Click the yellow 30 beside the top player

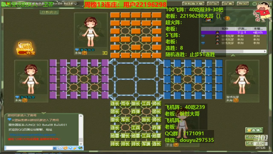[105, 53]
